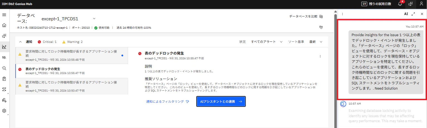The width and height of the screenshot is (427, 128).
Task: Click the host name ISEI20260710-1712-except-1 text
Action: pyautogui.click(x=42, y=28)
